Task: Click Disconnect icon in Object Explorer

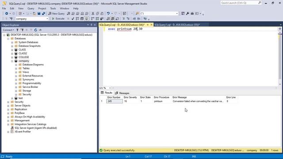Action: coord(22,30)
